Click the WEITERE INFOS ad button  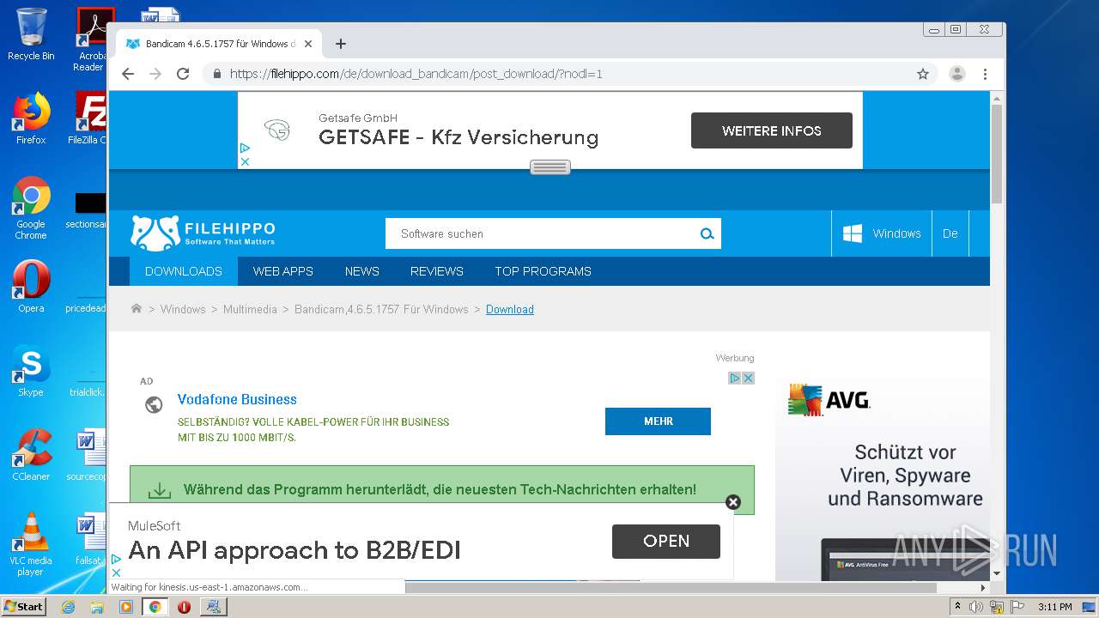772,130
